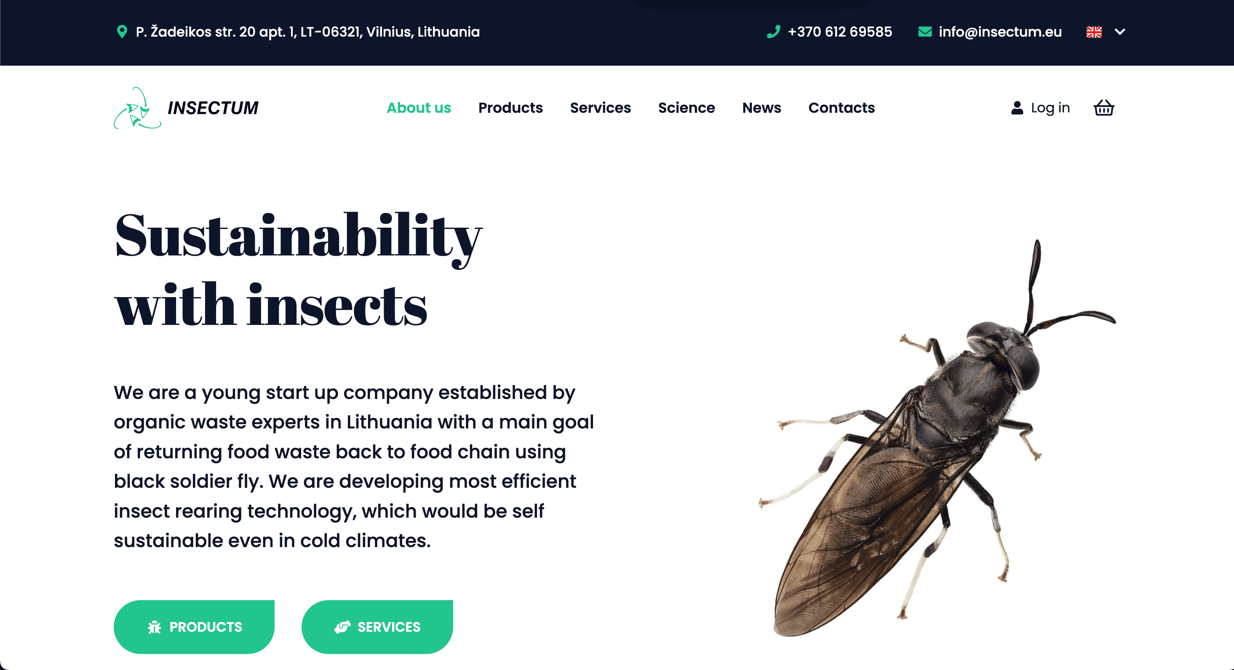This screenshot has width=1234, height=670.
Task: Click the handshake icon on Services button
Action: point(342,627)
